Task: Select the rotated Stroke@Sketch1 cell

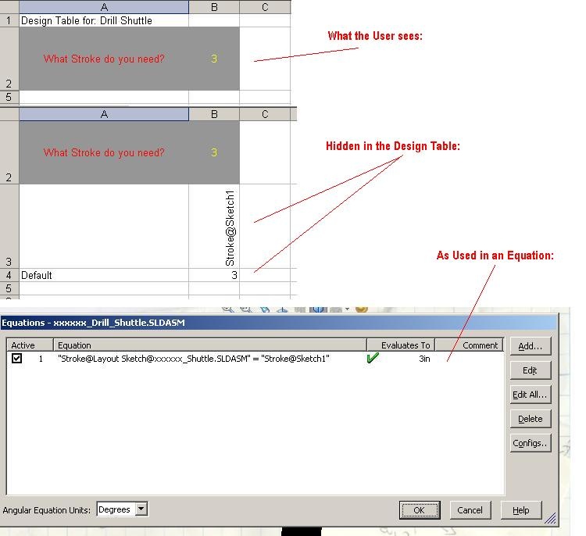Action: (214, 227)
